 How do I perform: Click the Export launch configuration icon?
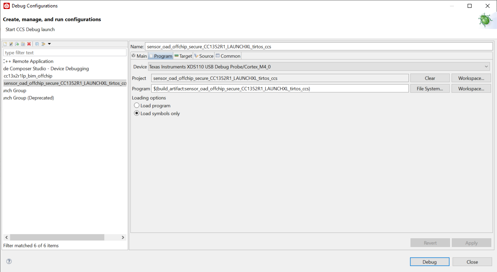(x=17, y=44)
